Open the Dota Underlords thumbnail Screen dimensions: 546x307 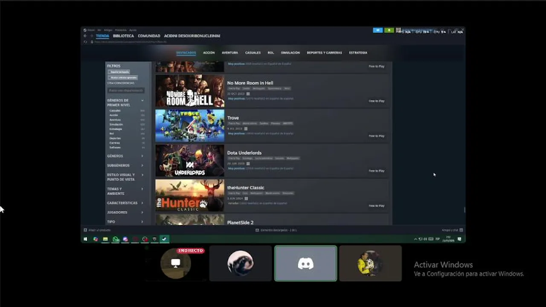pos(190,160)
